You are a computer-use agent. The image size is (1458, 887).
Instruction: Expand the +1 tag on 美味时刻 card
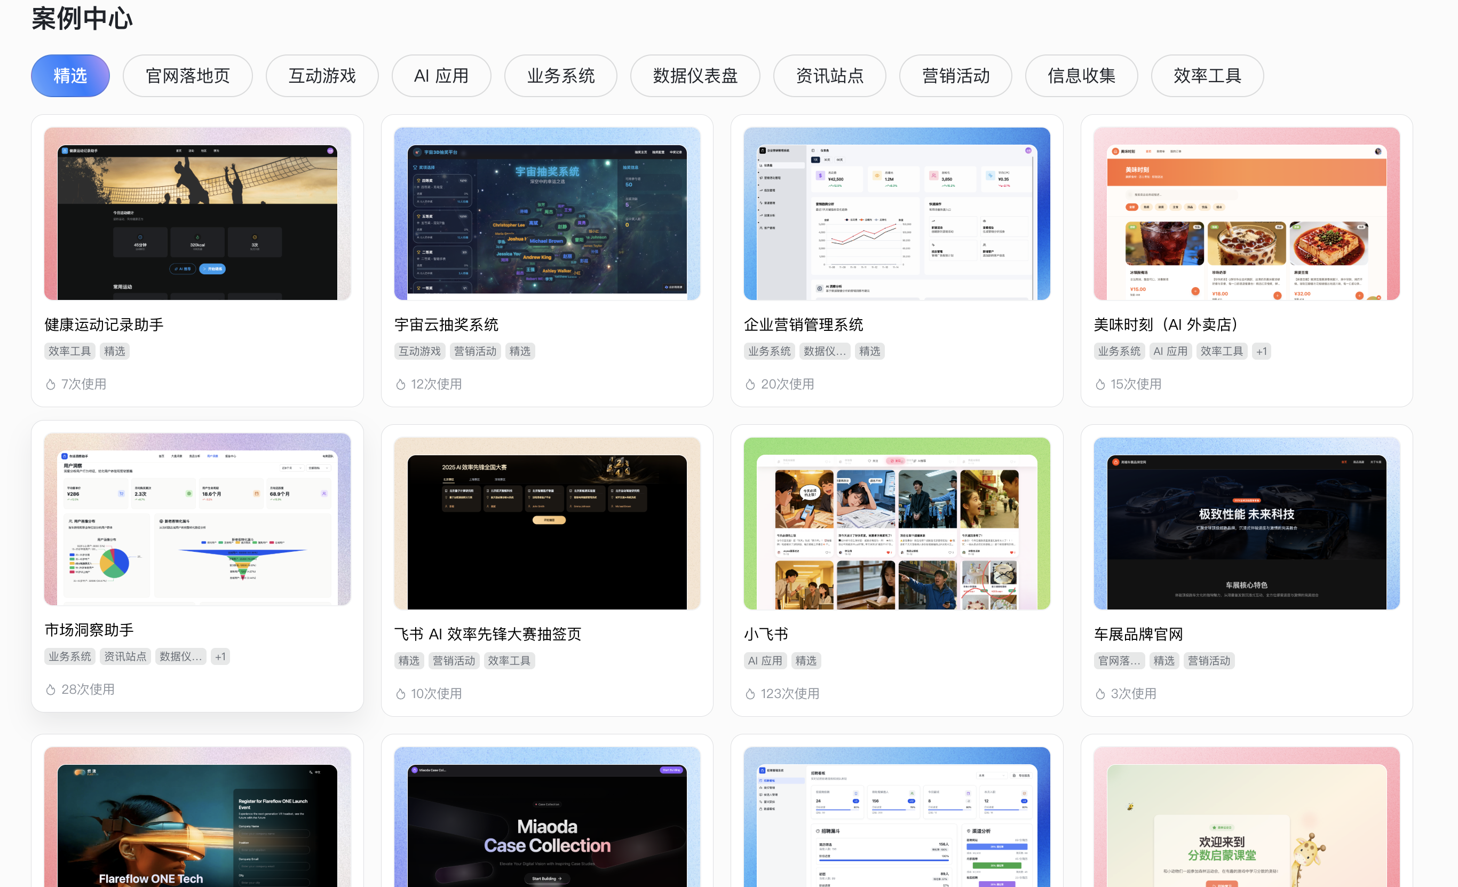(x=1261, y=352)
